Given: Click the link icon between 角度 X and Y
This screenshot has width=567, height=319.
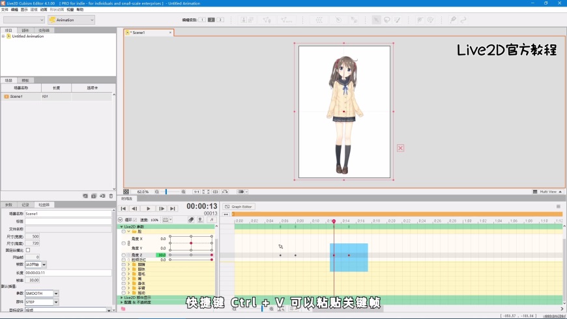Looking at the screenshot, I should click(x=129, y=243).
